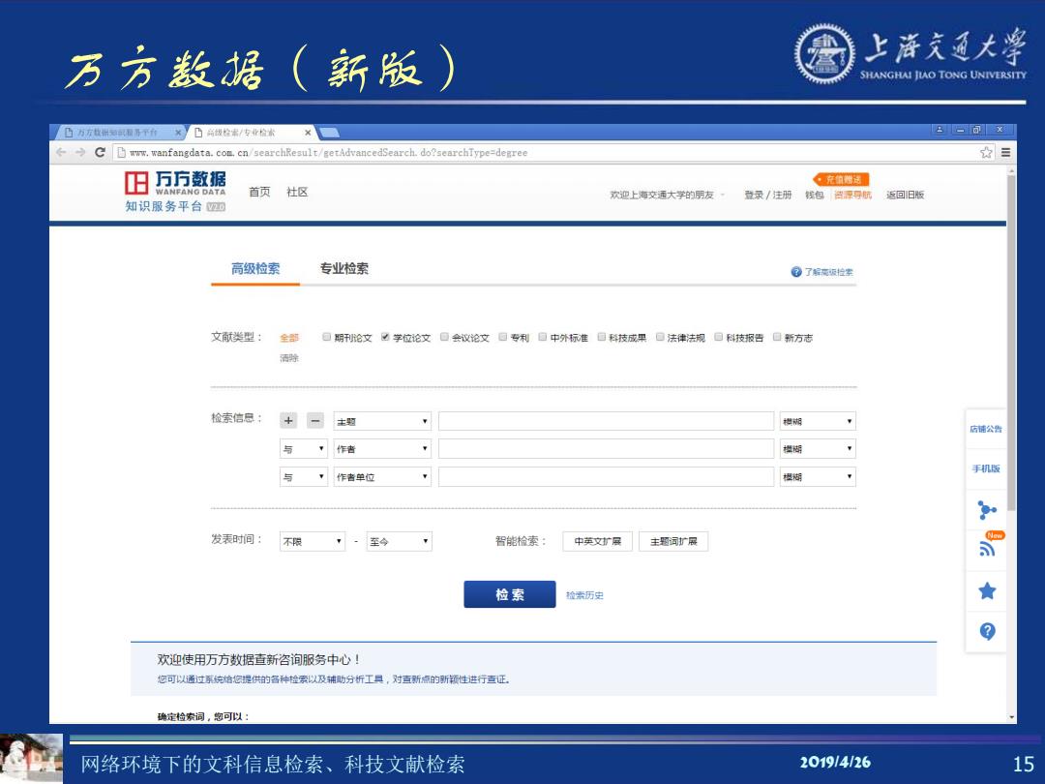The width and height of the screenshot is (1045, 784).
Task: Open the browser hamburger menu
Action: tap(1005, 153)
